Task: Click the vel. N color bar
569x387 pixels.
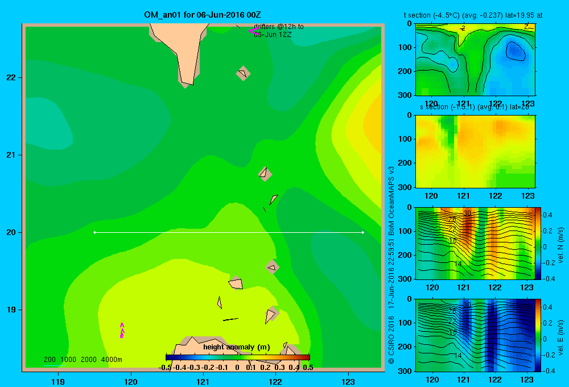Action: pyautogui.click(x=538, y=243)
